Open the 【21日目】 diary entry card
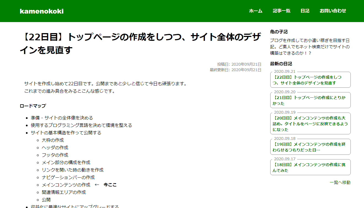Screen dimensions: 364x208 pos(310,100)
